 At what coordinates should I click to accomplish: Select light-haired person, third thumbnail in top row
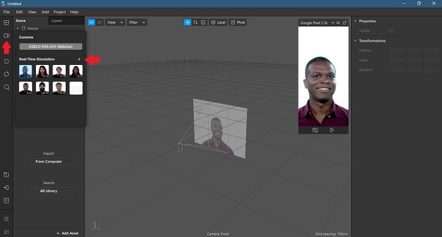(x=59, y=71)
